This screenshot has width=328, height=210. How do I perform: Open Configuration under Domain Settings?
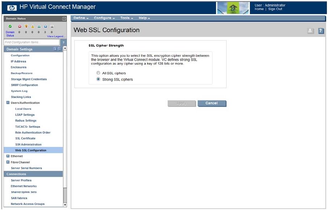click(20, 56)
